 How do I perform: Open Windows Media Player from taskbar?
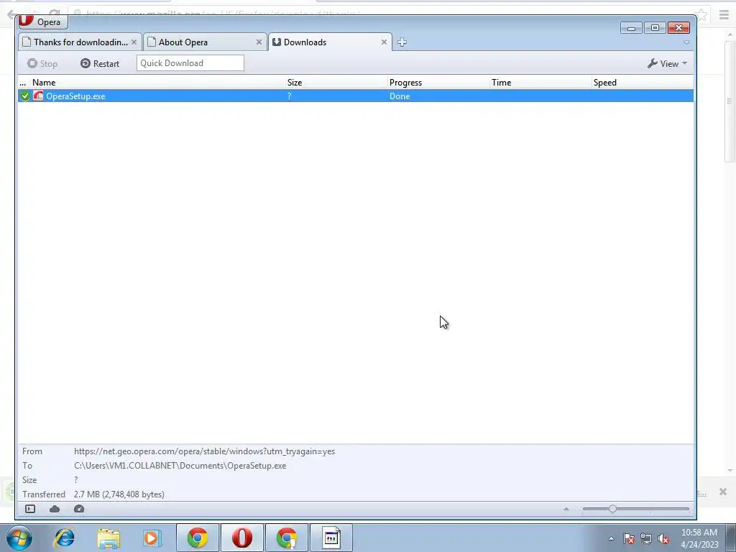[x=152, y=538]
